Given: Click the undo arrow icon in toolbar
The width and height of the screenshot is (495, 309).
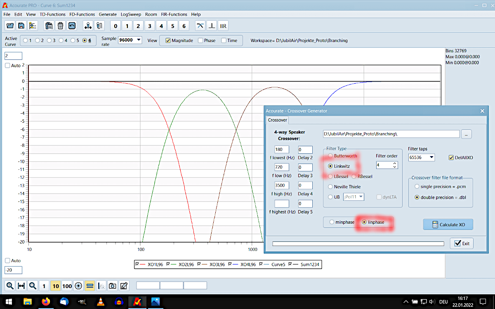Looking at the screenshot, I should point(72,26).
